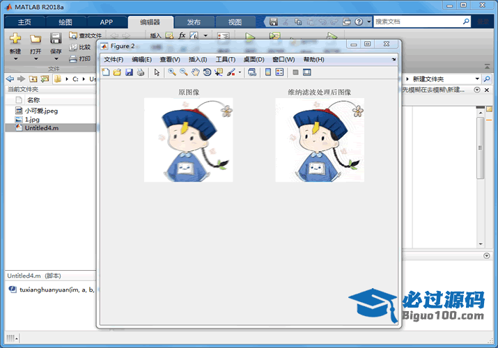Switch to the 主页 tab in MATLAB
The width and height of the screenshot is (498, 348).
[x=24, y=22]
